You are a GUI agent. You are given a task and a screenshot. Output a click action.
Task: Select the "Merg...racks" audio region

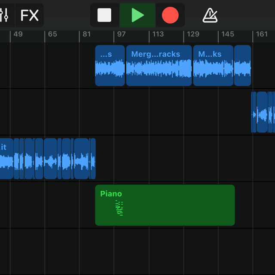point(159,66)
